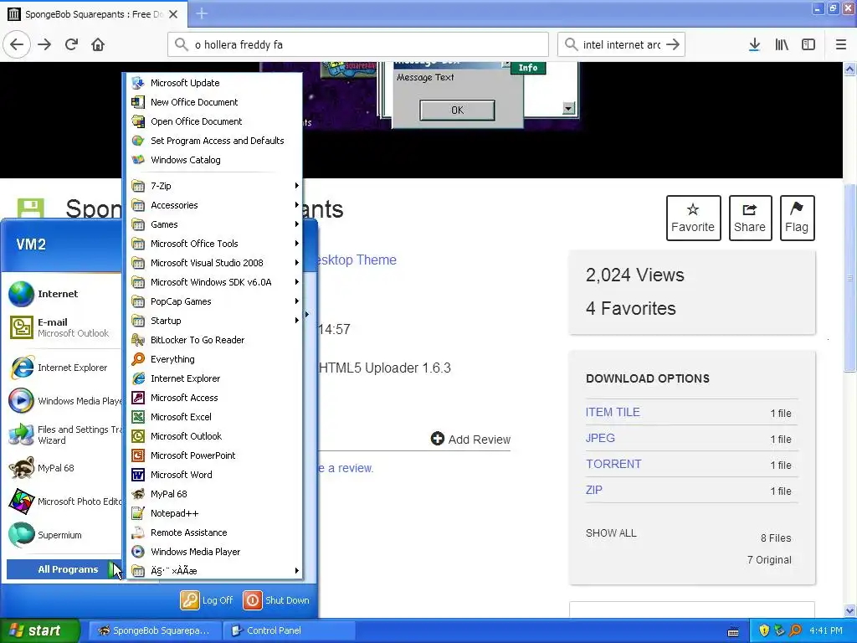The image size is (857, 643).
Task: Click the security shield tray icon
Action: 764,630
